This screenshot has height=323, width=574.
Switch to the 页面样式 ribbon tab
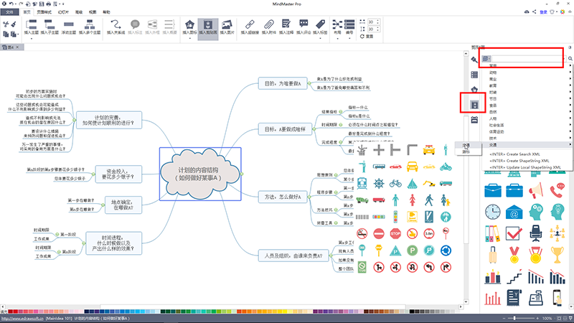click(x=44, y=12)
